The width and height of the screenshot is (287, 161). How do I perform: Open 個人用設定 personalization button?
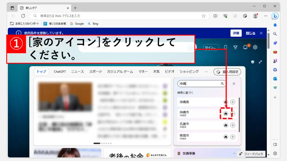coord(227,72)
